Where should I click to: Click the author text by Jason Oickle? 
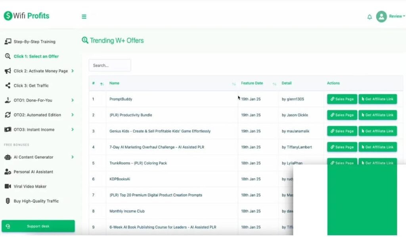(295, 115)
